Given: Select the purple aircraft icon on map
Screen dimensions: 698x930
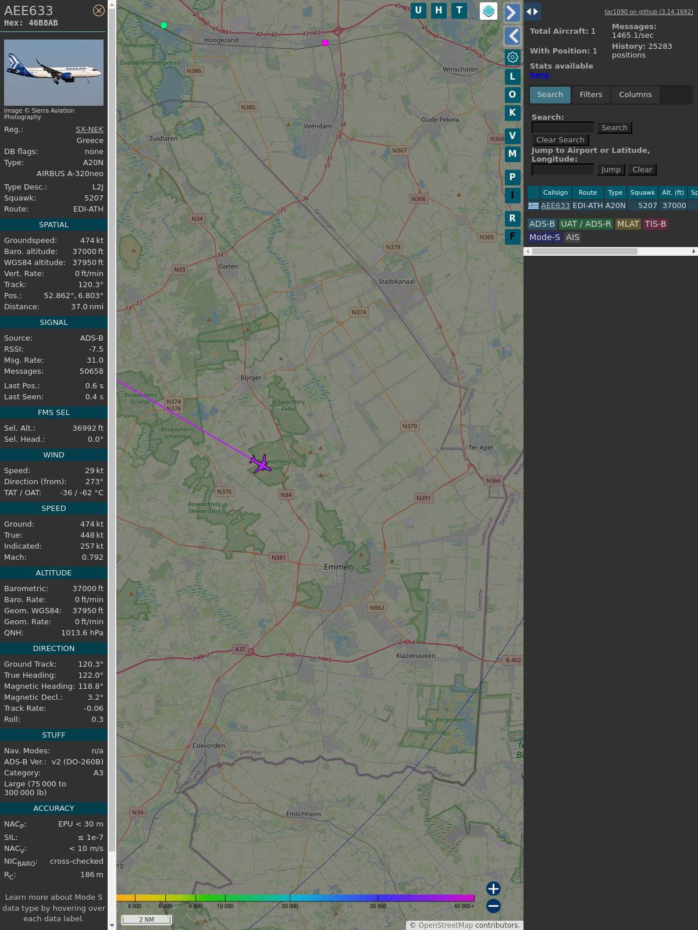Looking at the screenshot, I should pyautogui.click(x=261, y=464).
